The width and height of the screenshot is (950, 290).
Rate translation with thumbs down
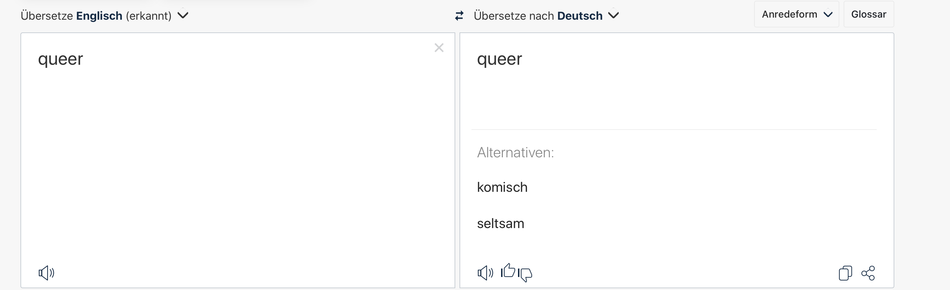525,274
